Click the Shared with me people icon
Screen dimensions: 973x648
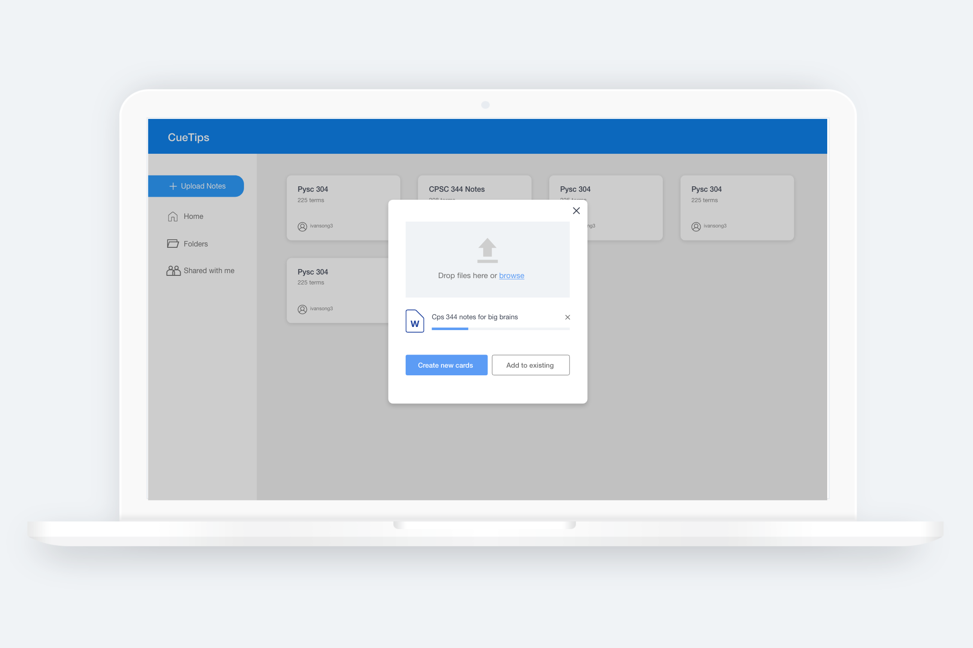pyautogui.click(x=173, y=270)
